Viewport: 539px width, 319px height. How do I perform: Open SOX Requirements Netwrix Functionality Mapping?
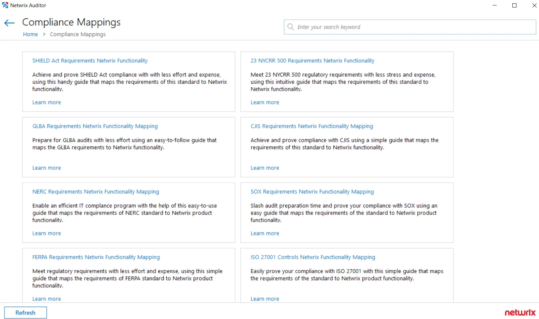tap(312, 192)
